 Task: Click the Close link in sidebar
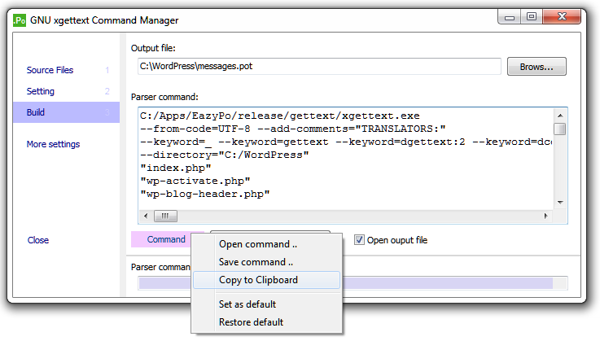(38, 240)
